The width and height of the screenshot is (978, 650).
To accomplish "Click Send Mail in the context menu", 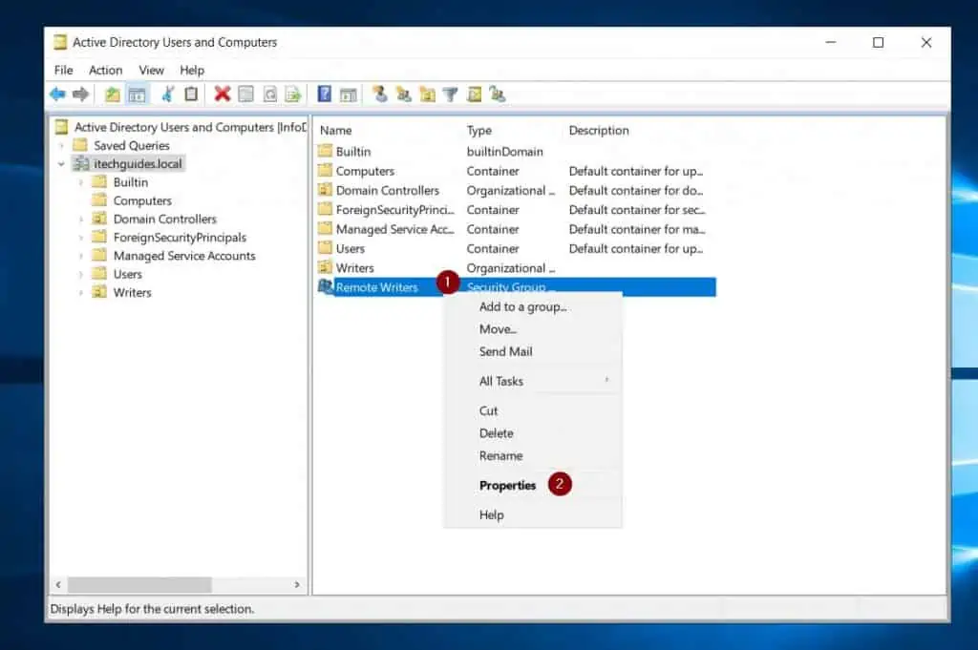I will (x=506, y=351).
